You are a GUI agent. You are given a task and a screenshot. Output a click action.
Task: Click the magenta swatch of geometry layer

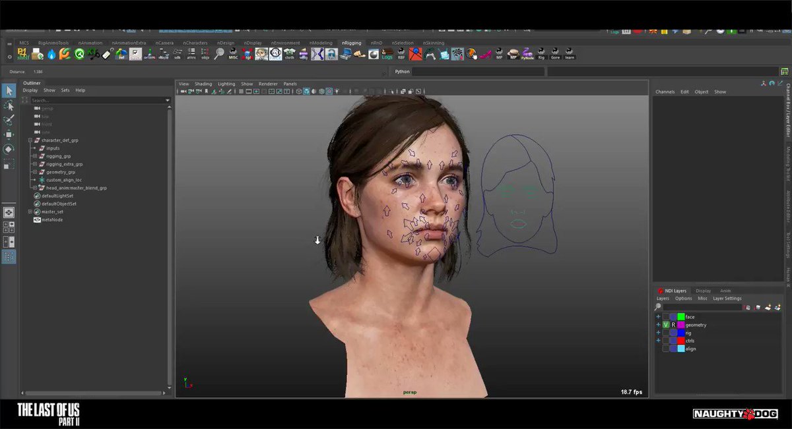point(681,325)
